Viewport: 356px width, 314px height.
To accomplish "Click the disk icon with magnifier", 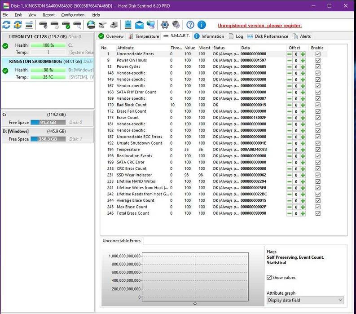I will pyautogui.click(x=77, y=25).
